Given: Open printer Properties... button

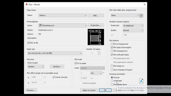Looking at the screenshot, I should [x=96, y=25].
